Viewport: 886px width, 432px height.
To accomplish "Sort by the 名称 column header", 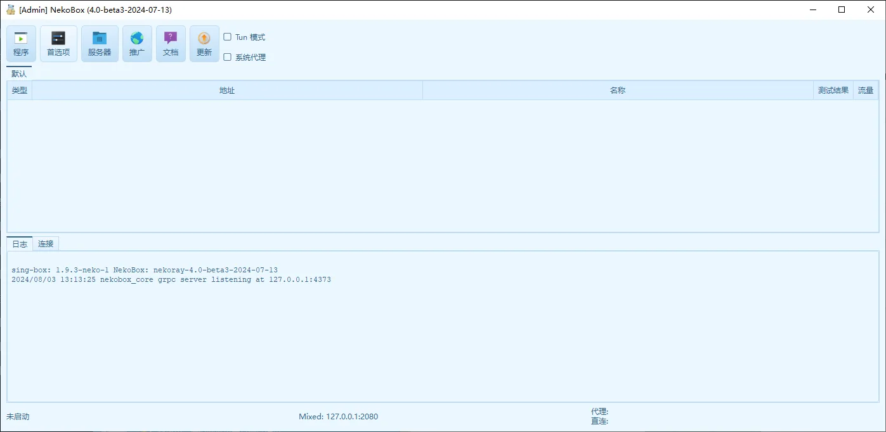I will coord(618,91).
